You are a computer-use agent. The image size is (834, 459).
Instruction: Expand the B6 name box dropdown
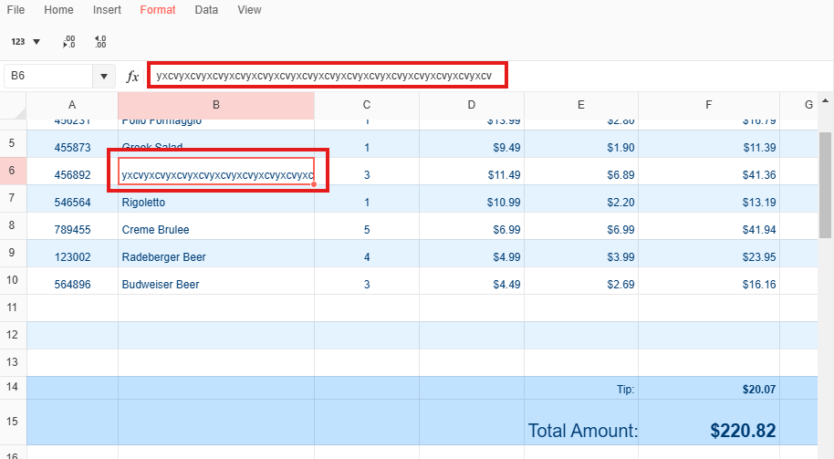click(104, 77)
